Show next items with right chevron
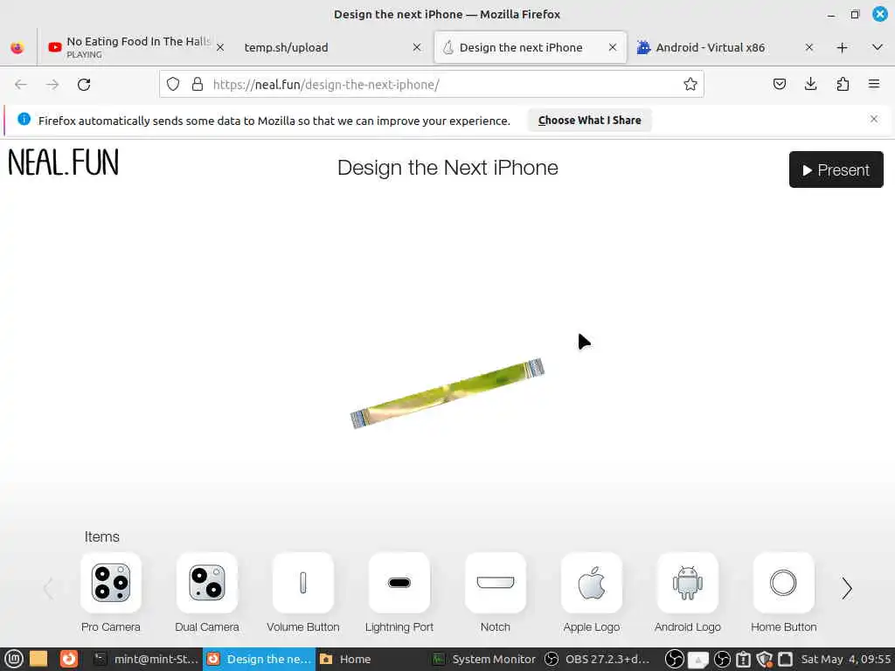Viewport: 895px width, 671px height. click(847, 588)
